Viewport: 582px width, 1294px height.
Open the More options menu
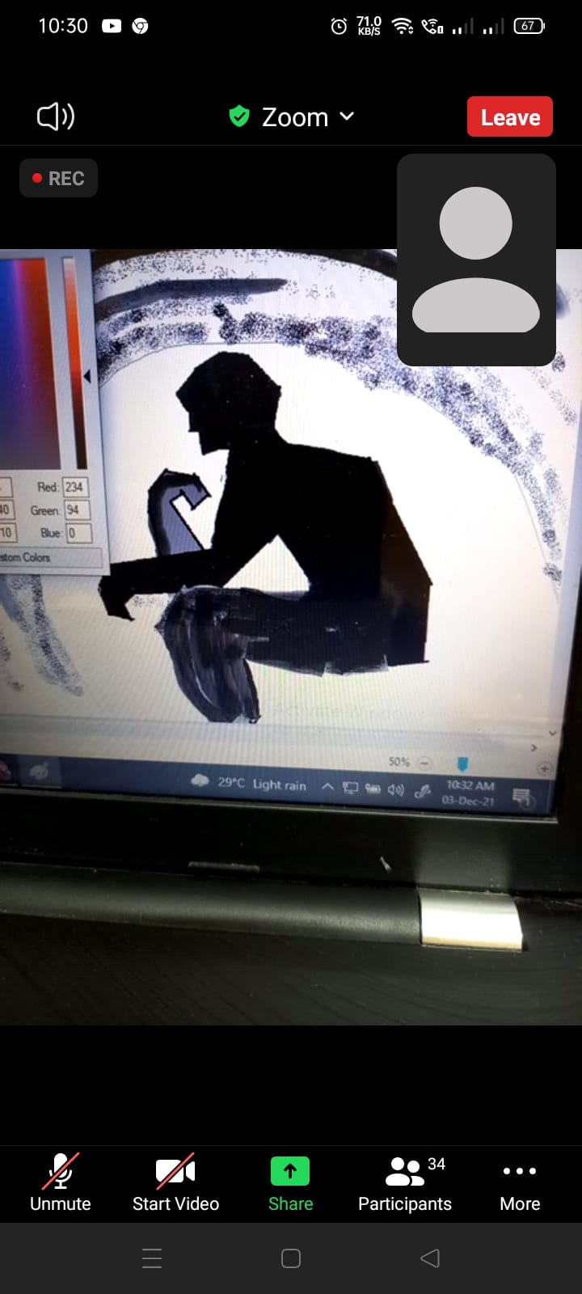pyautogui.click(x=520, y=1182)
